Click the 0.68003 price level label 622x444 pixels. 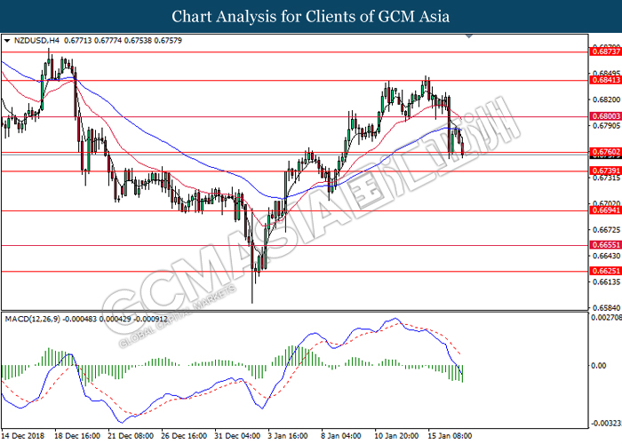[606, 116]
